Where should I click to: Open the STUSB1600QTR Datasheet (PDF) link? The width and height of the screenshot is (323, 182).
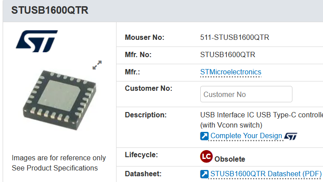(266, 174)
